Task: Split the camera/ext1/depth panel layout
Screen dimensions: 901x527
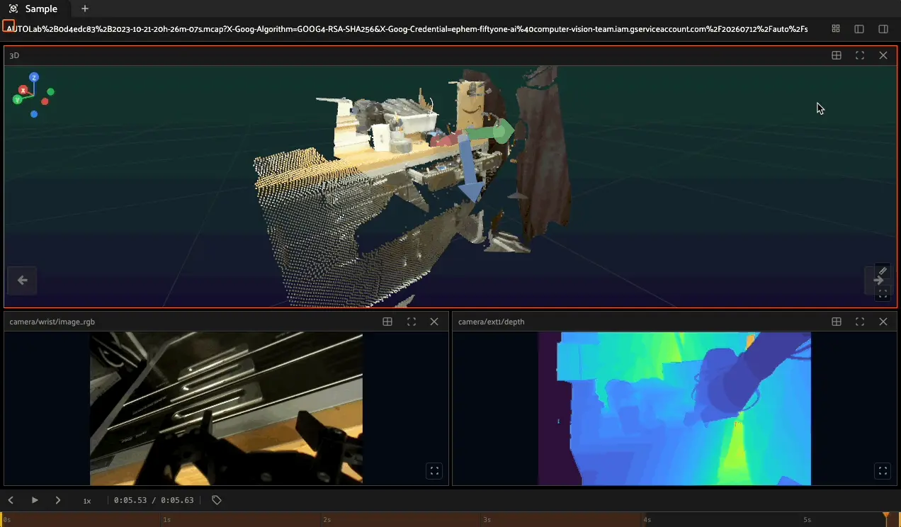Action: 837,322
